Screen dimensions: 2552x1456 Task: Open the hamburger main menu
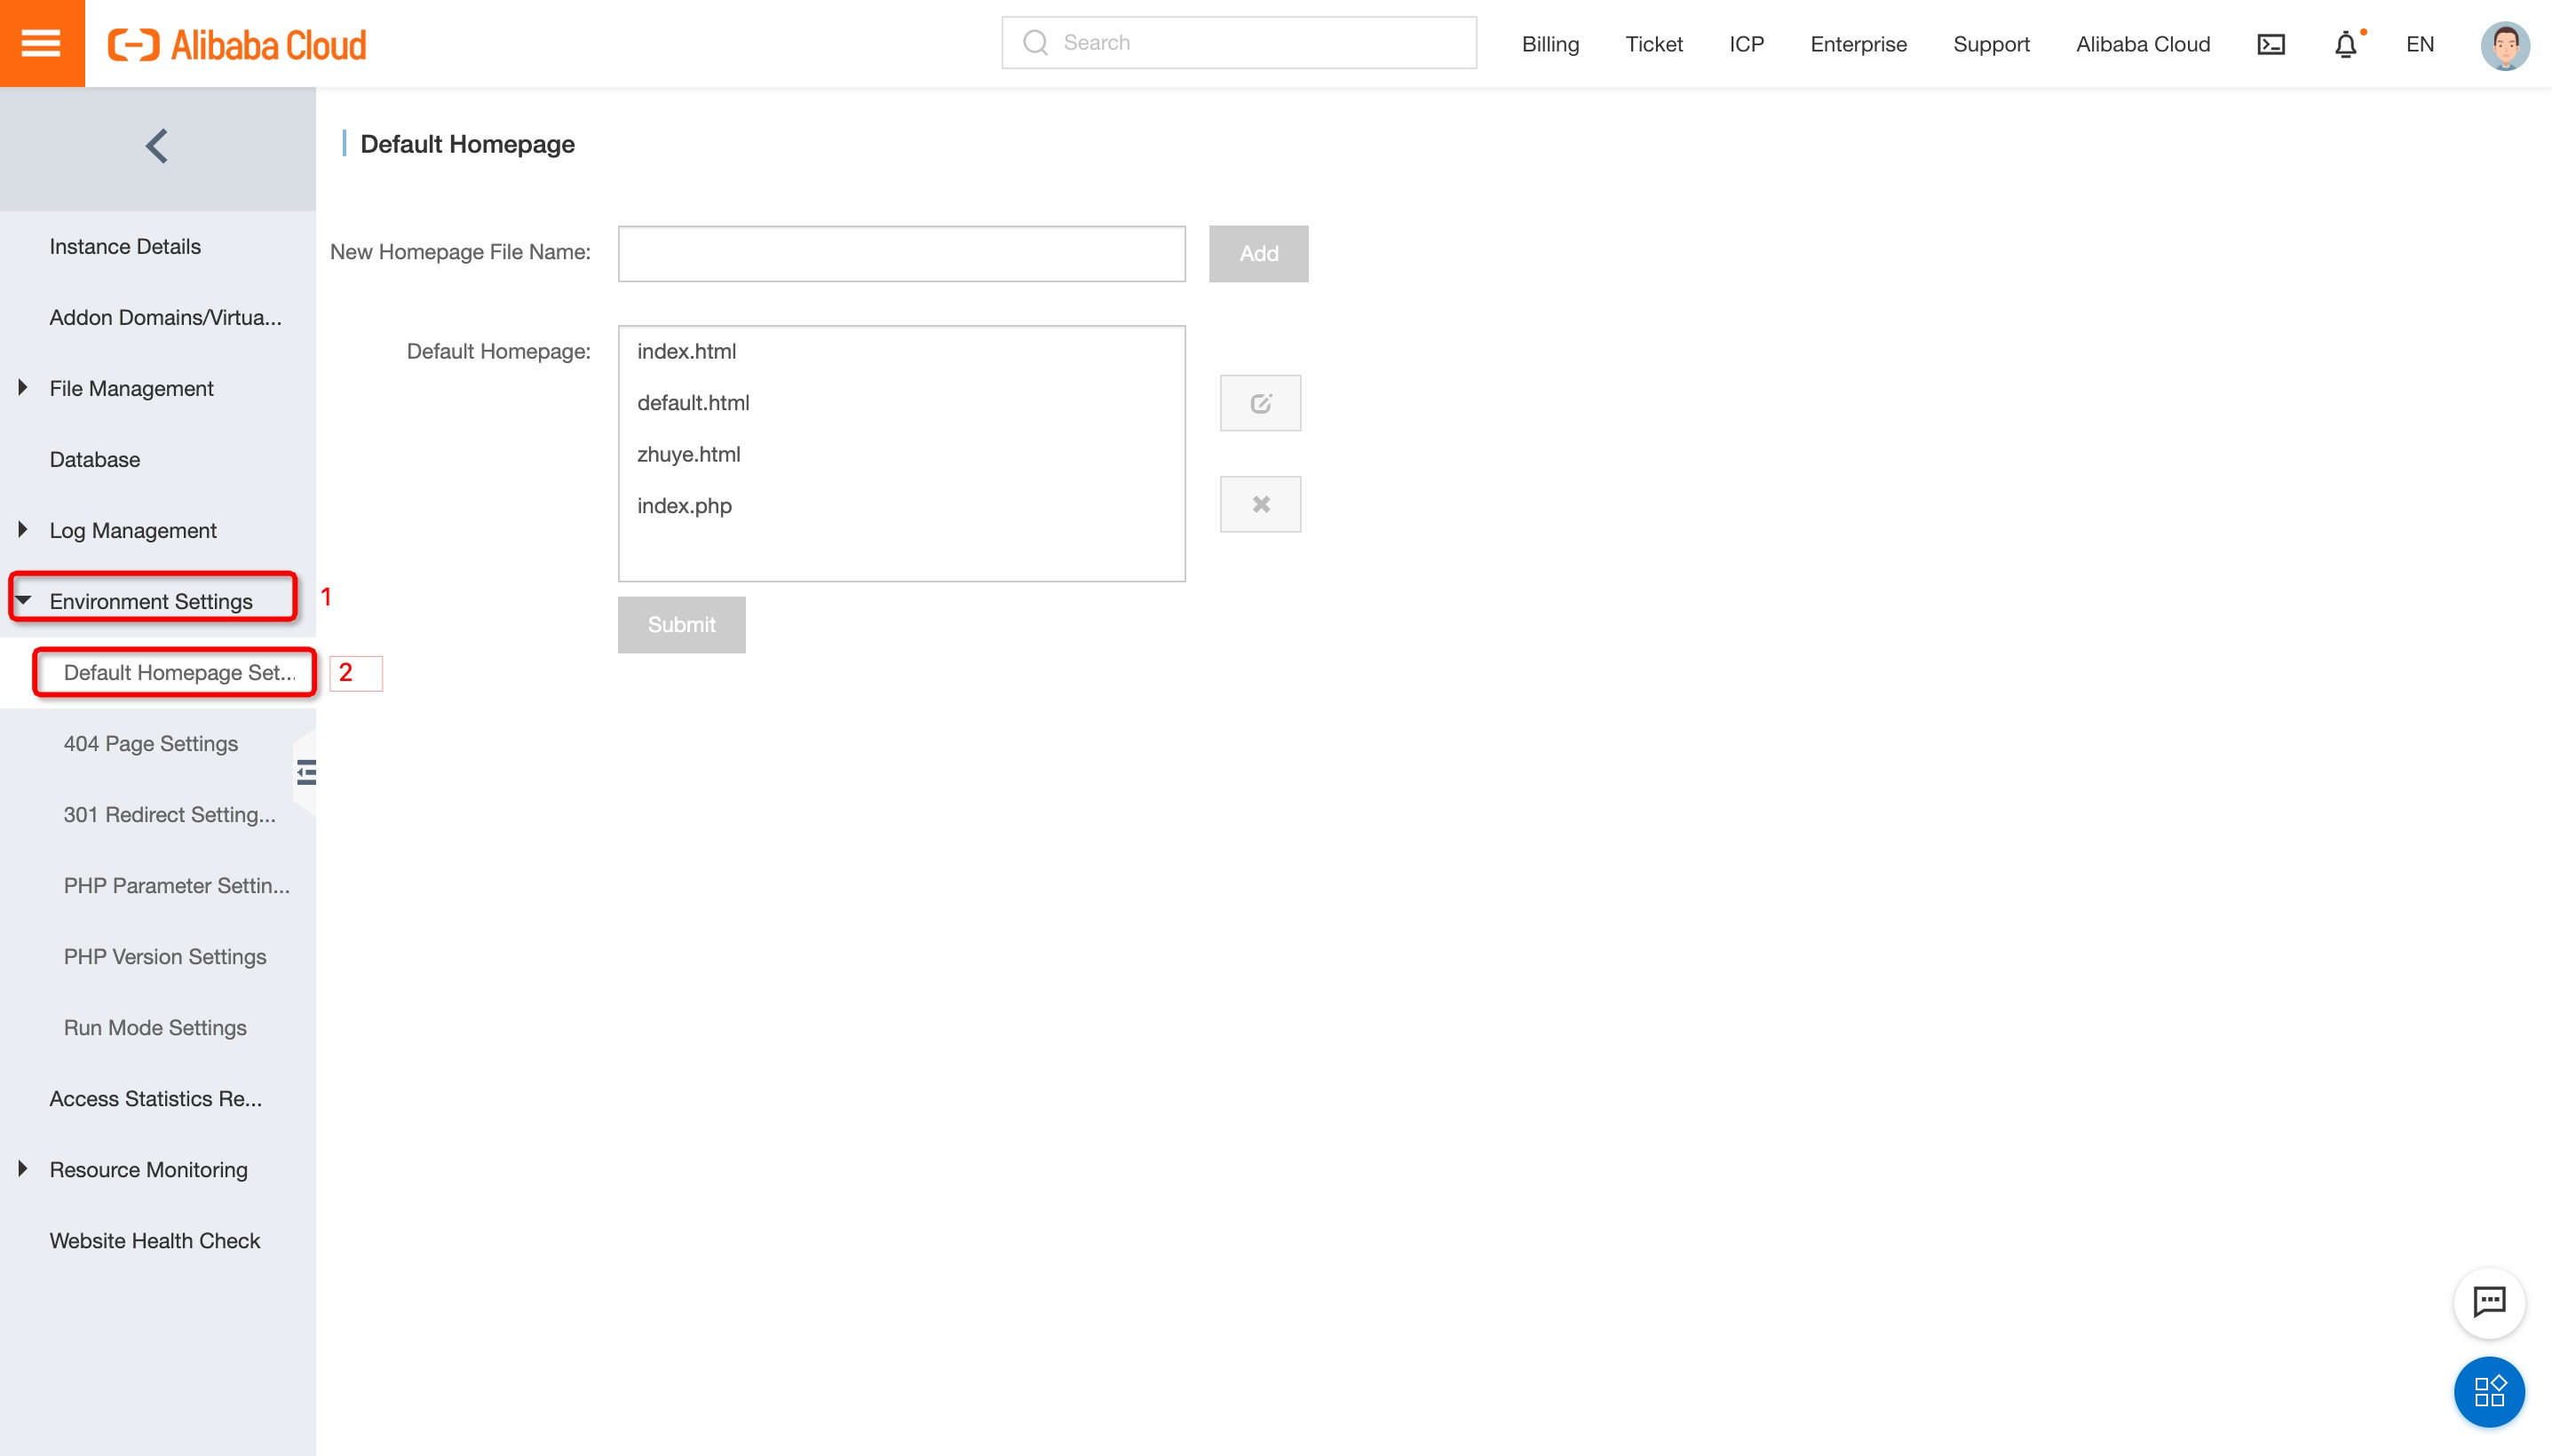pyautogui.click(x=41, y=43)
